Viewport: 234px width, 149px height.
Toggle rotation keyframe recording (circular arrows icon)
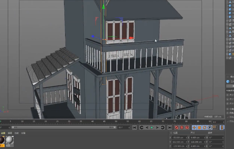coord(205,128)
